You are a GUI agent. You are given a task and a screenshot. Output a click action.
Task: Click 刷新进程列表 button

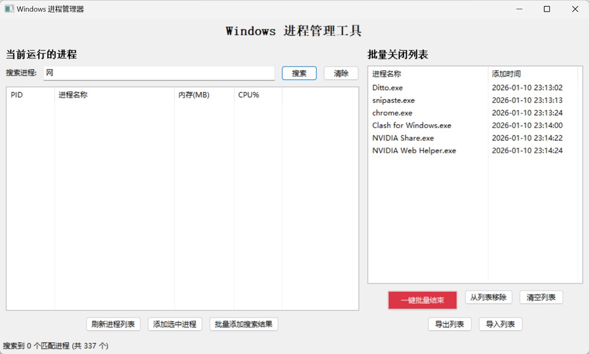click(x=113, y=324)
